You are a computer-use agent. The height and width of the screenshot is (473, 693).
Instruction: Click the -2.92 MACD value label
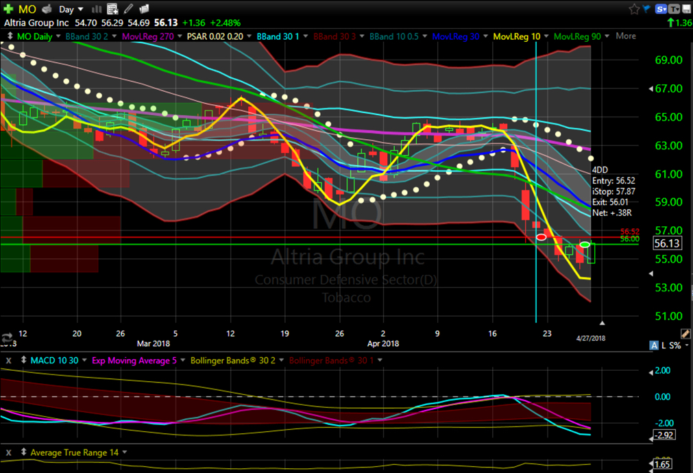point(664,435)
